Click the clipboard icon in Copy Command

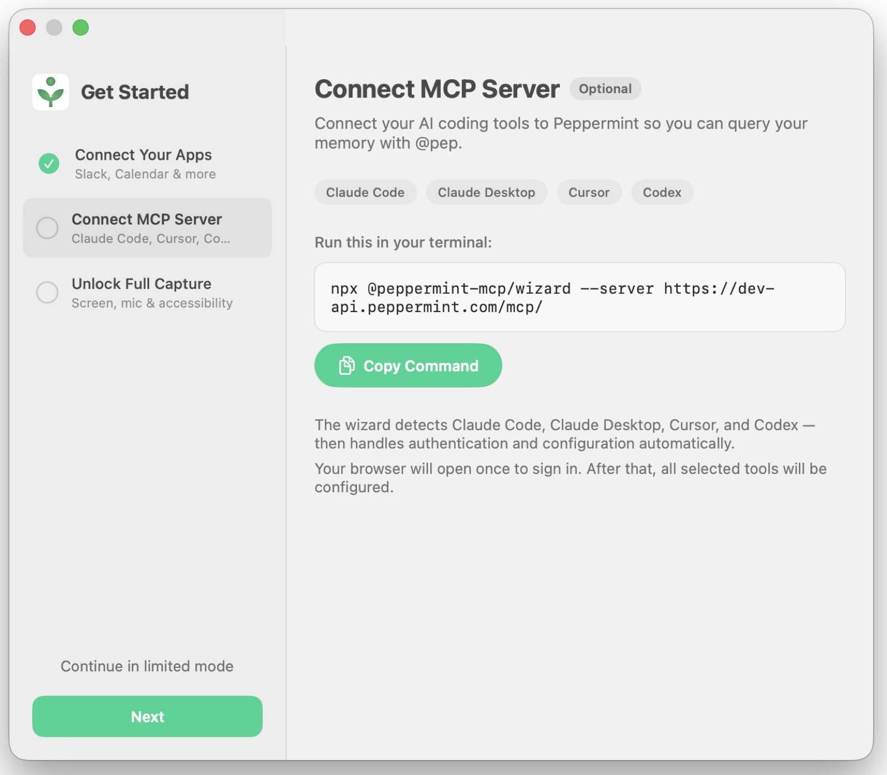346,366
